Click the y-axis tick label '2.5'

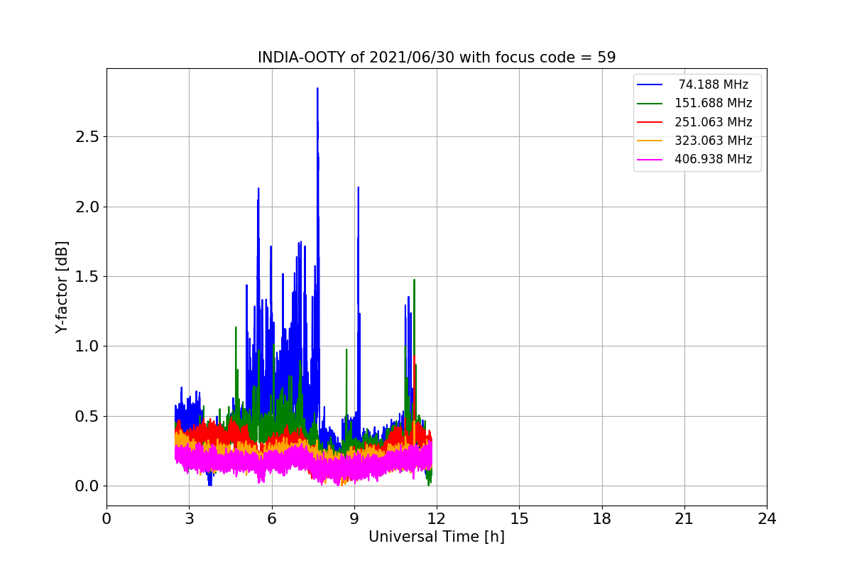point(88,137)
